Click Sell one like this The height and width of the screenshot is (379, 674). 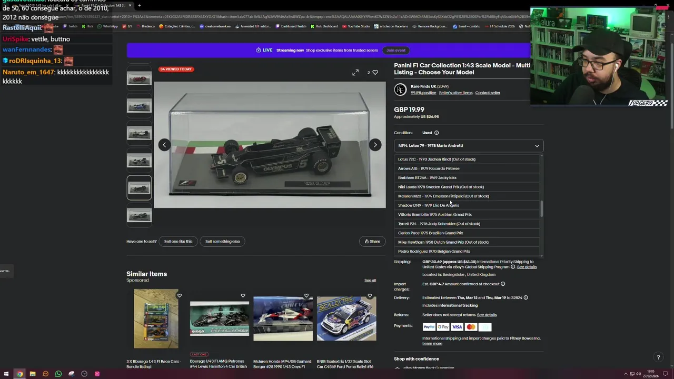click(178, 242)
